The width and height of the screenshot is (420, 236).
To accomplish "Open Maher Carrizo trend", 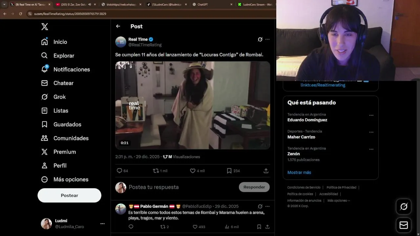I will 301,137.
